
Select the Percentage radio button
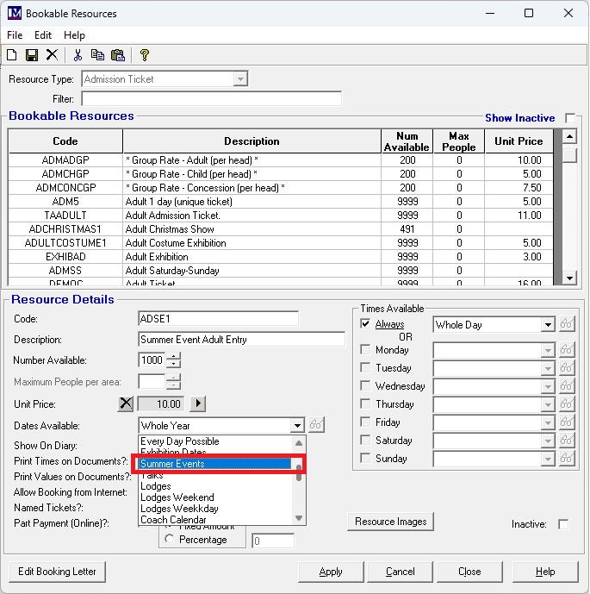[x=169, y=539]
